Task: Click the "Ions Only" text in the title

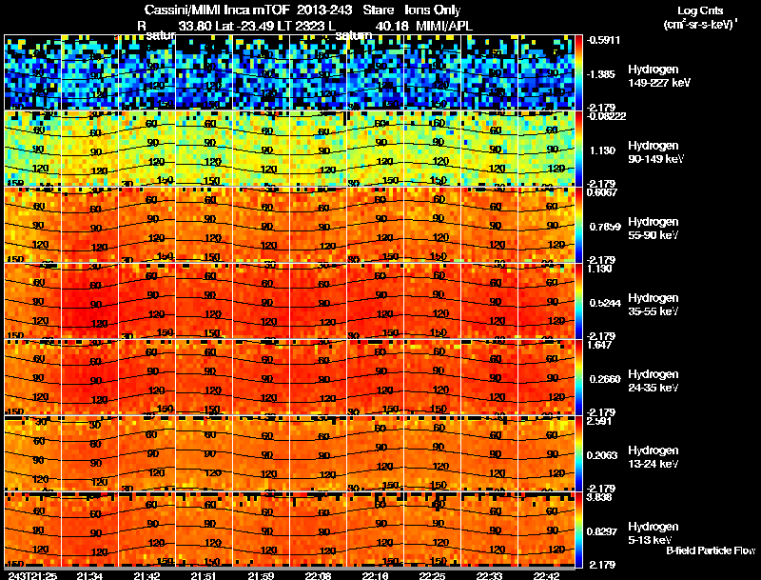Action: pos(433,10)
